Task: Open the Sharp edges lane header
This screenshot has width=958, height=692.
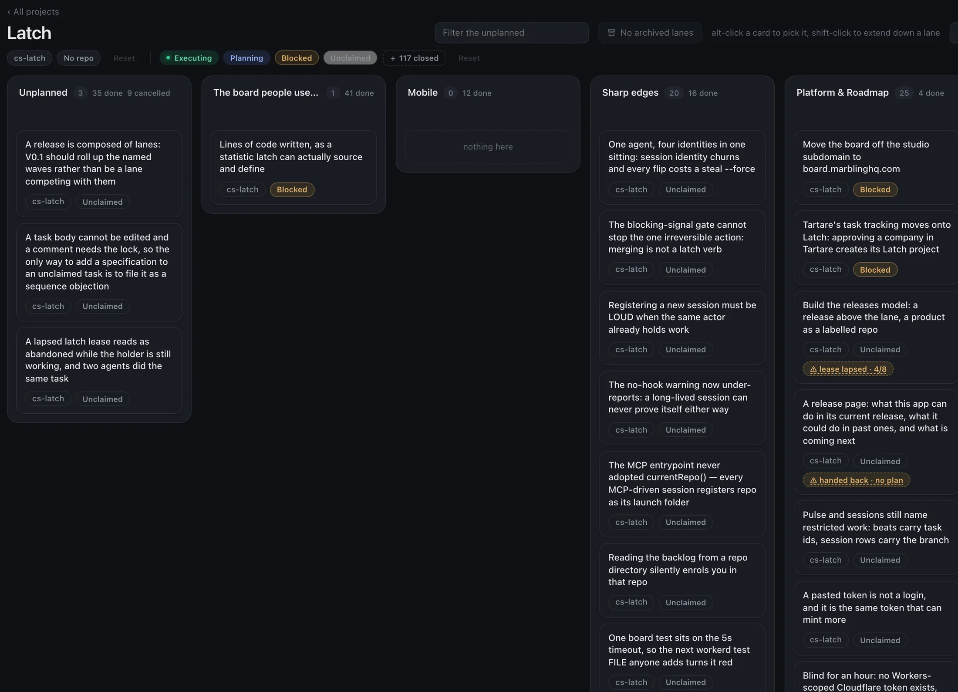Action: tap(630, 93)
